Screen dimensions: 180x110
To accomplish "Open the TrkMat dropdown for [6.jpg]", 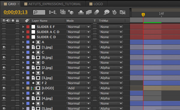I will tap(111, 57).
